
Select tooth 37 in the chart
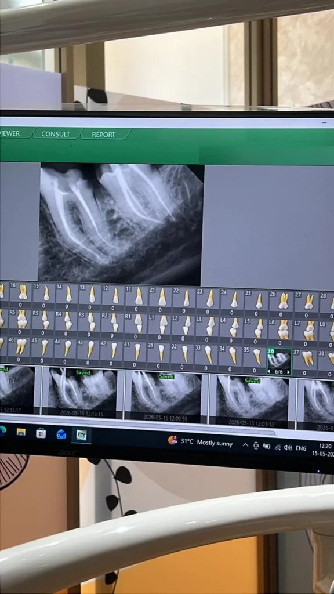[305, 361]
